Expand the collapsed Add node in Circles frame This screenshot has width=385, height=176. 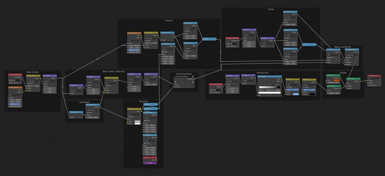click(x=303, y=44)
